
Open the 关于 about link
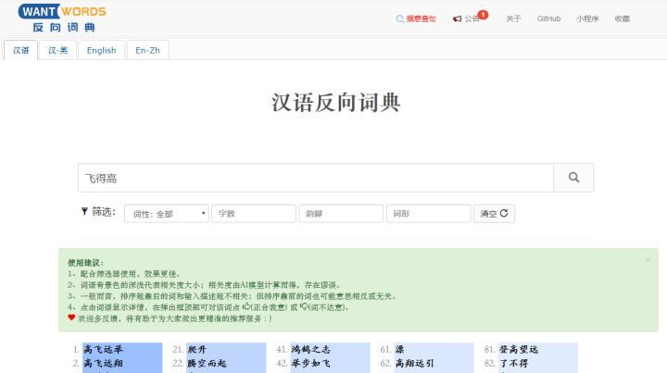point(513,19)
